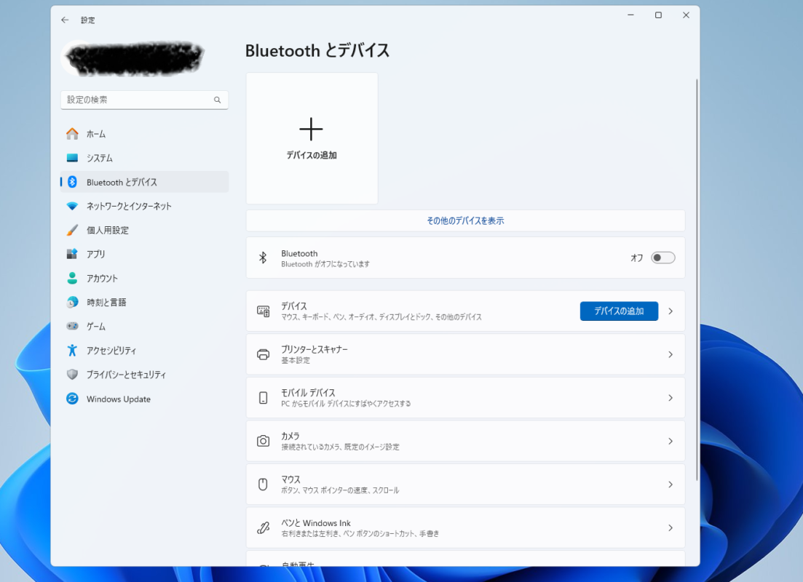The height and width of the screenshot is (582, 803).
Task: Click the アプリ sidebar icon
Action: pos(72,254)
